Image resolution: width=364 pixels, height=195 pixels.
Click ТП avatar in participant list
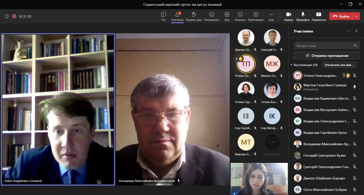tap(297, 75)
